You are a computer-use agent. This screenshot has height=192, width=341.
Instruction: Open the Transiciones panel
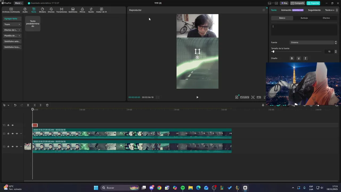point(62,10)
